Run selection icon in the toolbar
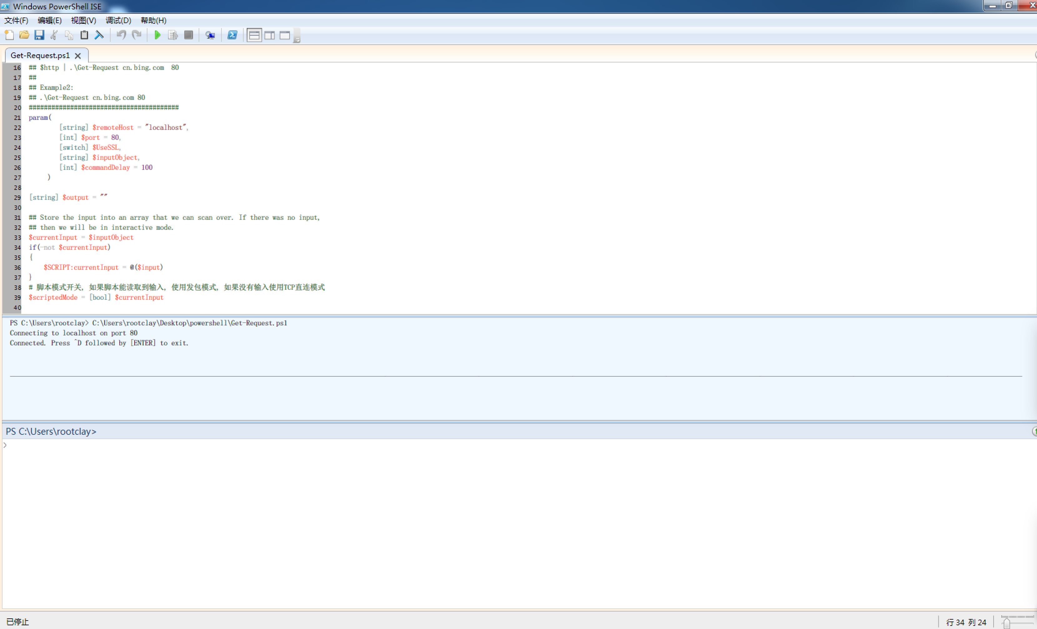Viewport: 1037px width, 629px height. point(173,35)
